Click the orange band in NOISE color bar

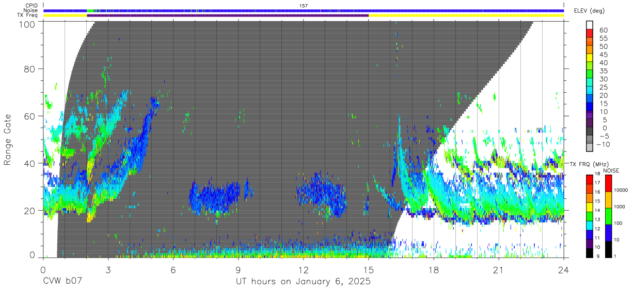click(x=609, y=199)
